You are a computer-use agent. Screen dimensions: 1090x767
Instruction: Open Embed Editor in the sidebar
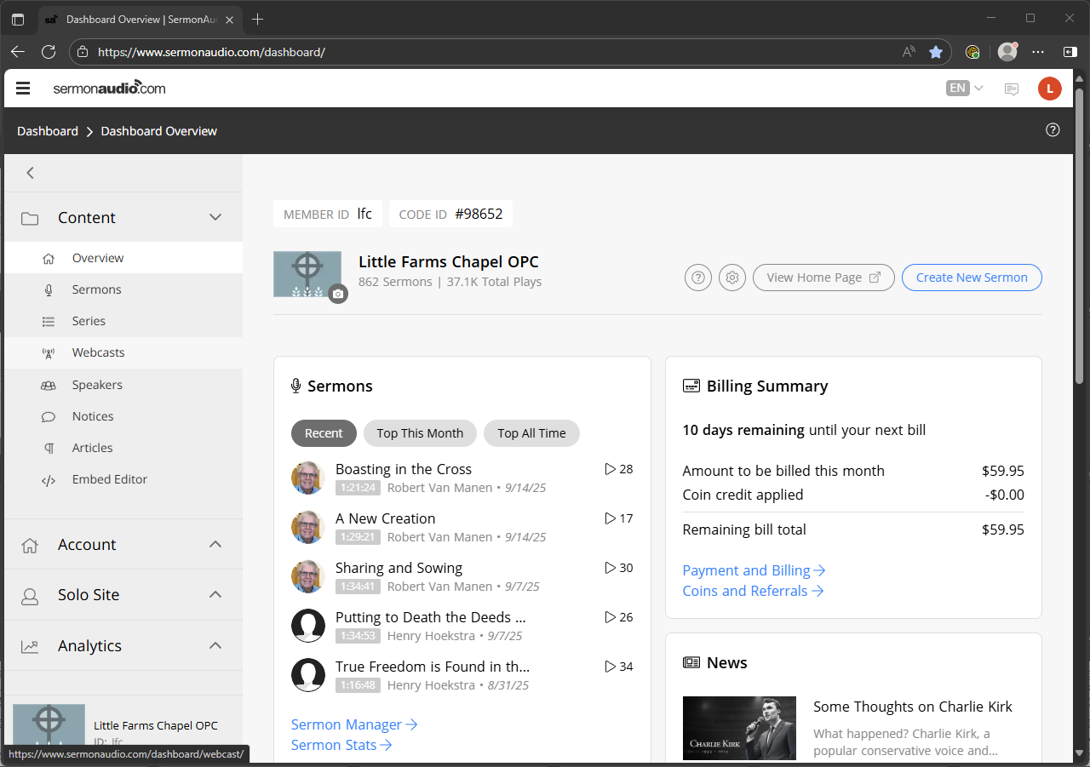[109, 479]
